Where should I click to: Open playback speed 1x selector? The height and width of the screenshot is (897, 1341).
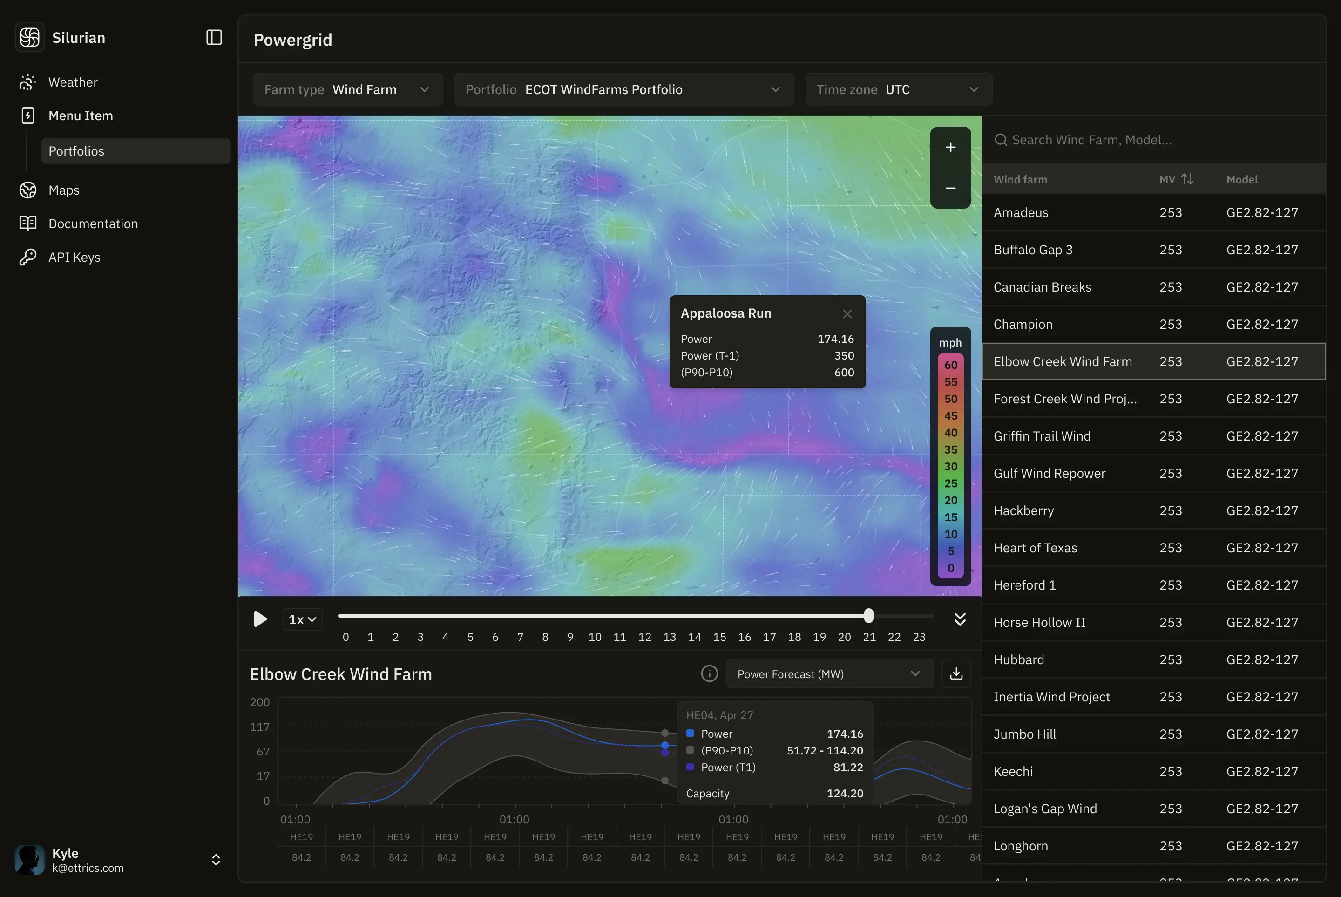(x=303, y=619)
